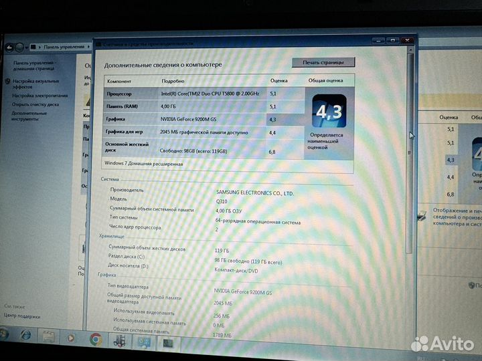Click the 4,4 score in front window

coord(272,133)
